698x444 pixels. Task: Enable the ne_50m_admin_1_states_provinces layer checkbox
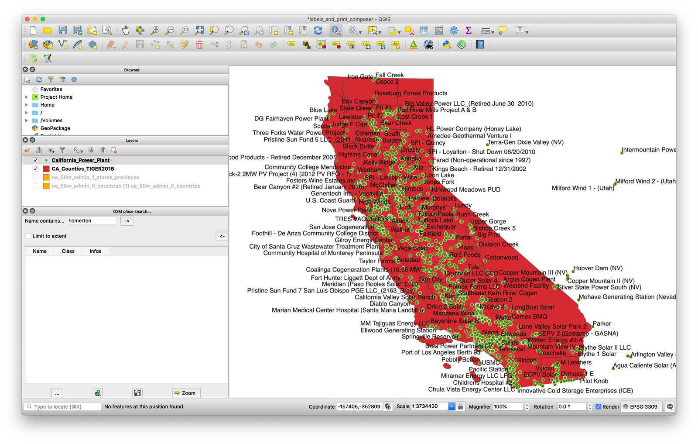coord(35,177)
